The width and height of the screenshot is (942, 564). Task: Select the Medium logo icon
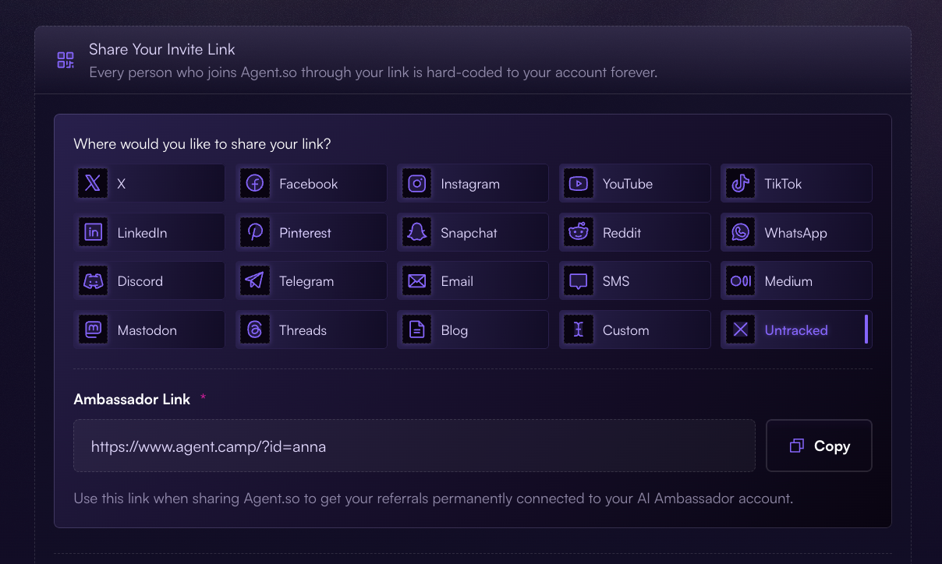(741, 281)
